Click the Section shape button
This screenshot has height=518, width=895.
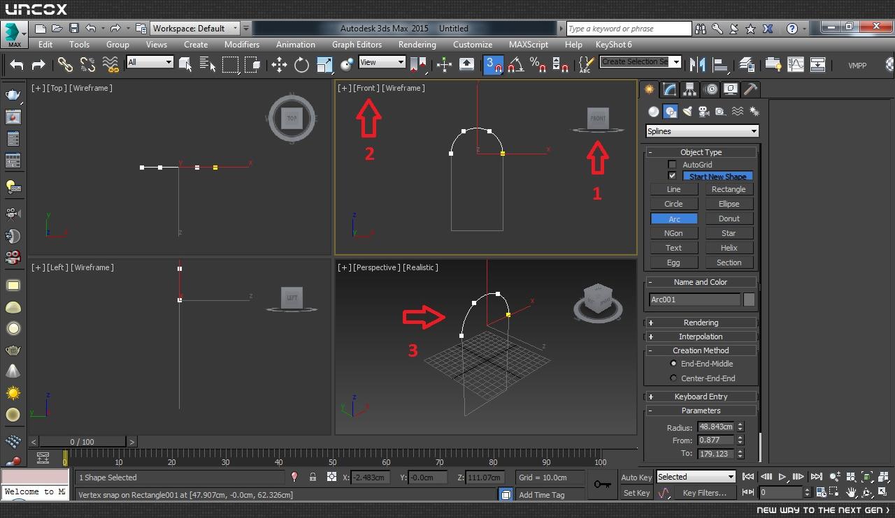click(x=729, y=262)
